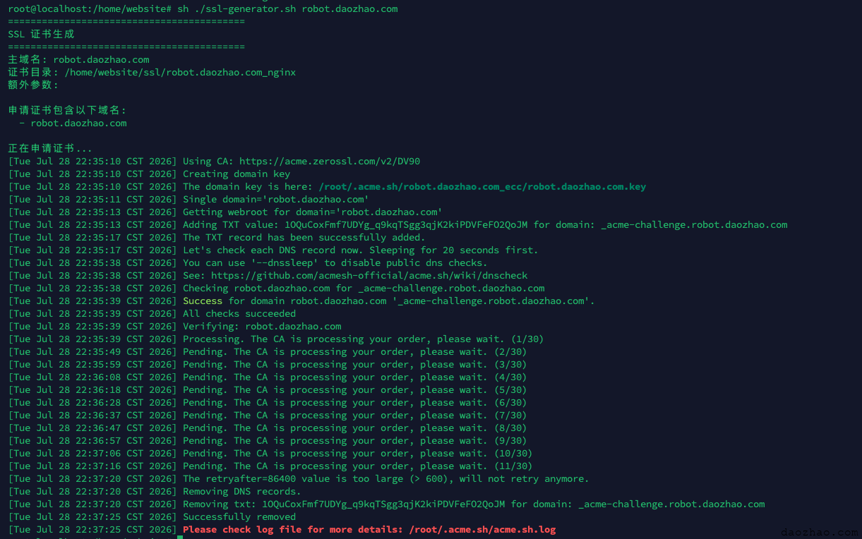Screen dimensions: 862x539
Task: Click the 额外参数 label
Action: click(33, 85)
